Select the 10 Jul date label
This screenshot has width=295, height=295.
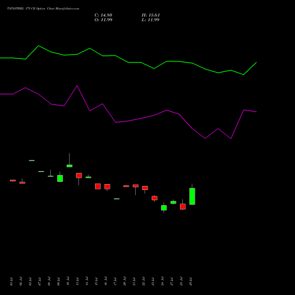pyautogui.click(x=68, y=281)
